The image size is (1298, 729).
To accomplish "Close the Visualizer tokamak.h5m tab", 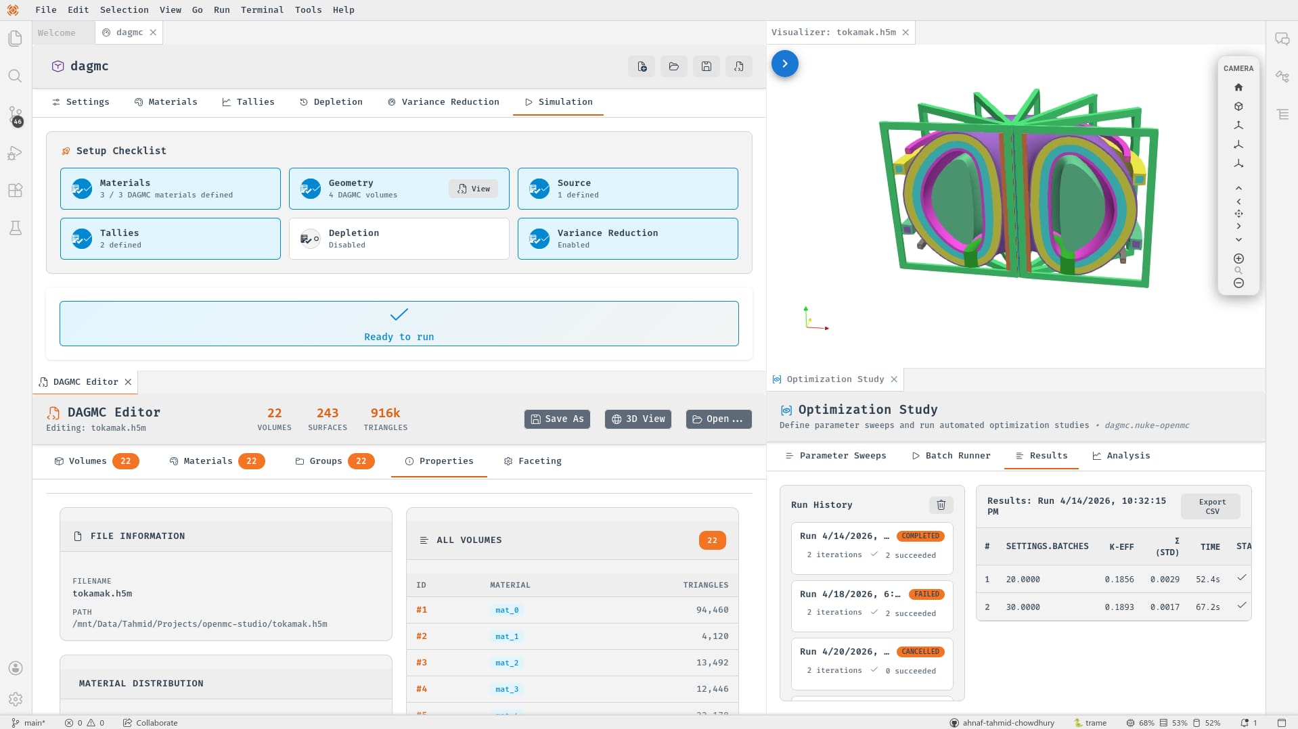I will click(x=905, y=32).
